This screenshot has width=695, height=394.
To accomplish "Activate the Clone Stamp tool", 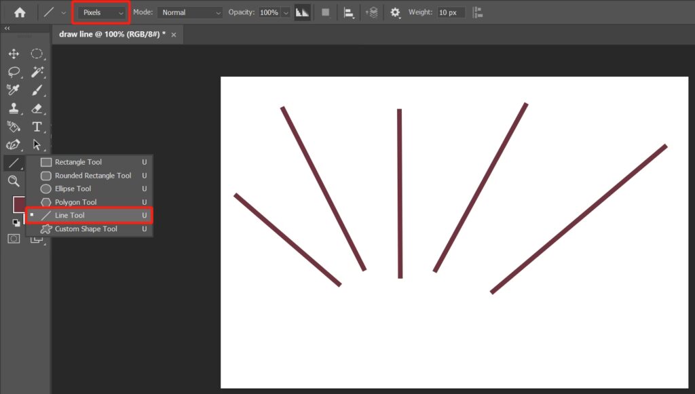I will pos(14,109).
